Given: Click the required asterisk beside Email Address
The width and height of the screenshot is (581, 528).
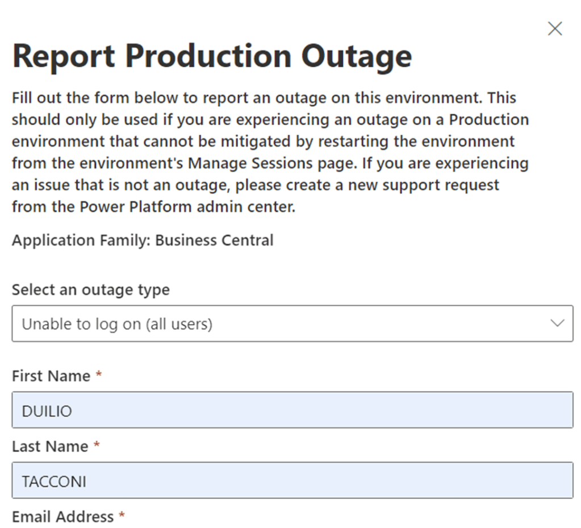Looking at the screenshot, I should point(122,517).
